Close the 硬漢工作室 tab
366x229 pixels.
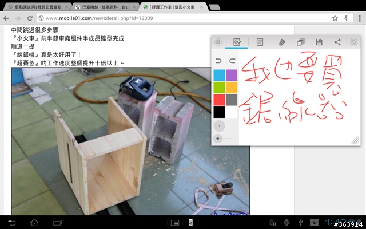(x=201, y=7)
